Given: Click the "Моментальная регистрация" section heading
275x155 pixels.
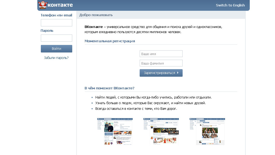Looking at the screenshot, I should [110, 41].
